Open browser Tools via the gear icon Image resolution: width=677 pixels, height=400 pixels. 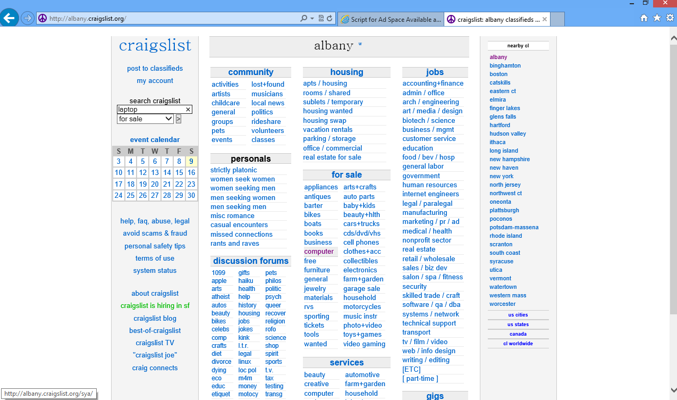click(x=670, y=18)
